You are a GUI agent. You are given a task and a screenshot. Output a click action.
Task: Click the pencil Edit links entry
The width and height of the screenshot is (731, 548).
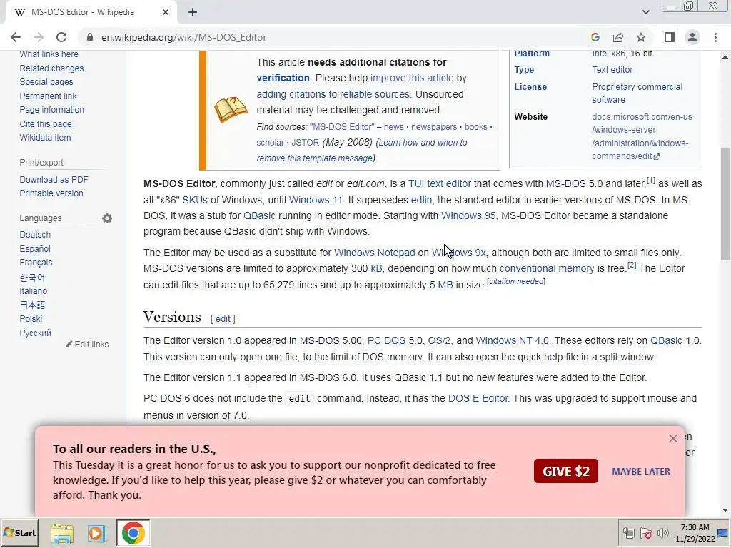tap(87, 345)
